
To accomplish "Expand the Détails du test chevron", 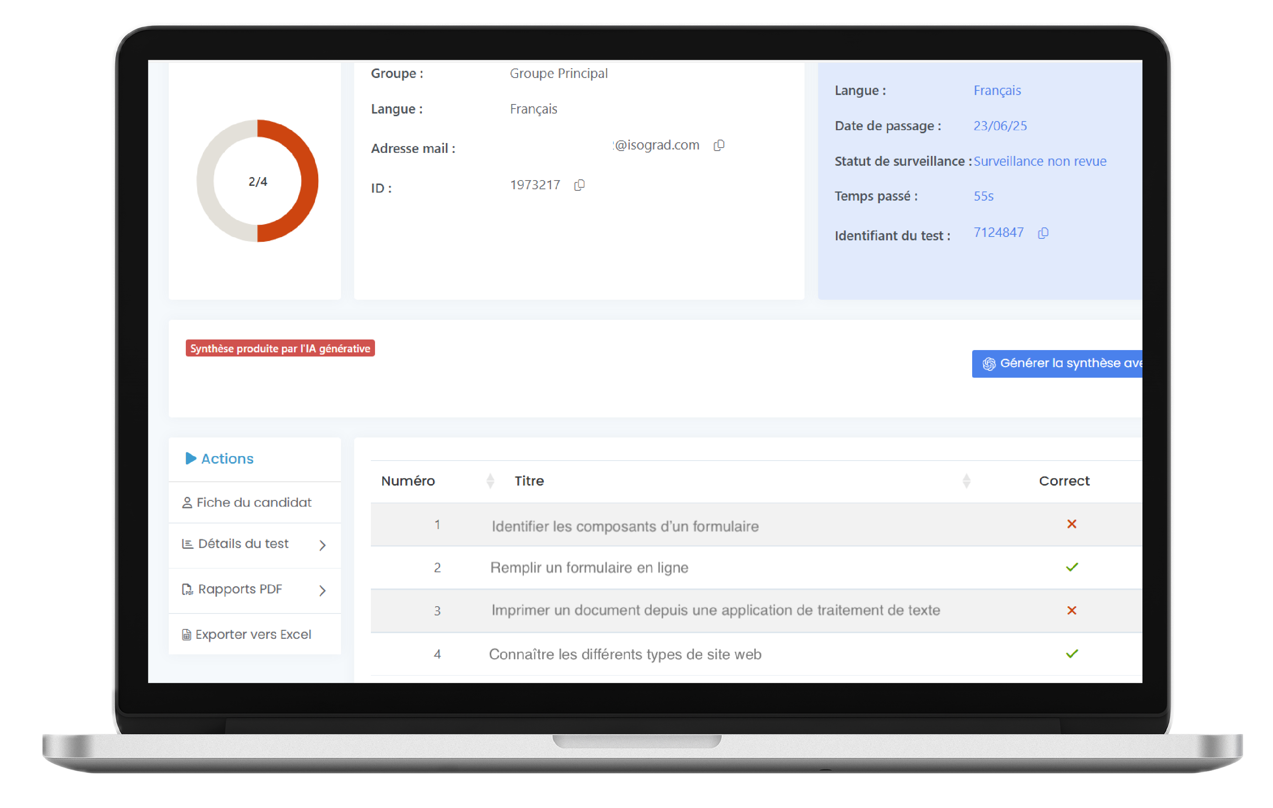I will tap(322, 545).
